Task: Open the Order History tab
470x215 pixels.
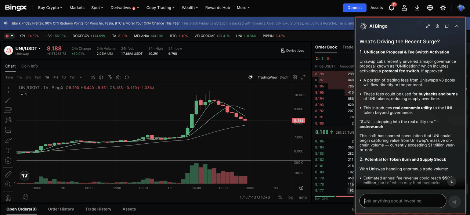Action: tap(61, 209)
